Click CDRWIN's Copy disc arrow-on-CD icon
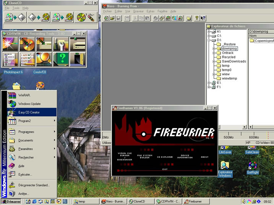The image size is (274, 205). tap(27, 44)
